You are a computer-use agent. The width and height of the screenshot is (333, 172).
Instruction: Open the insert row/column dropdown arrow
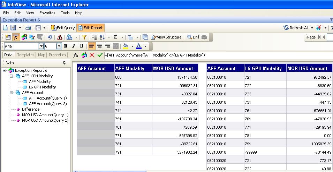[137, 37]
